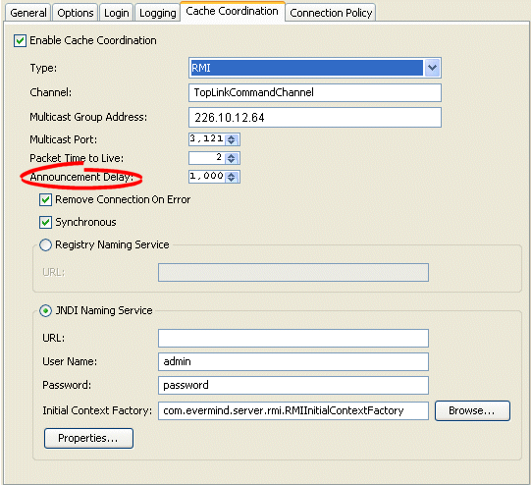Open the Options tab
Viewport: 531px width, 485px height.
tap(76, 13)
